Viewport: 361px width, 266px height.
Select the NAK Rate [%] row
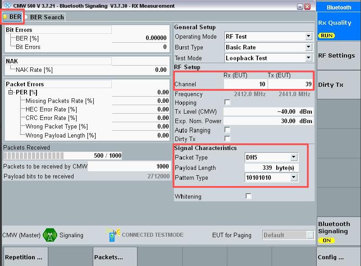click(87, 70)
